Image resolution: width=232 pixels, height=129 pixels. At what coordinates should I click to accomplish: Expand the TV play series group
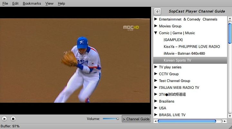[156, 67]
